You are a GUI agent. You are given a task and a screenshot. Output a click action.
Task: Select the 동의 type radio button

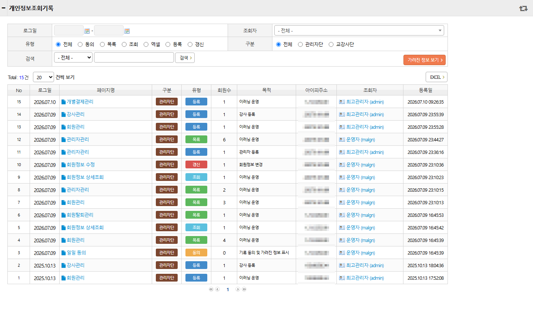click(x=80, y=44)
